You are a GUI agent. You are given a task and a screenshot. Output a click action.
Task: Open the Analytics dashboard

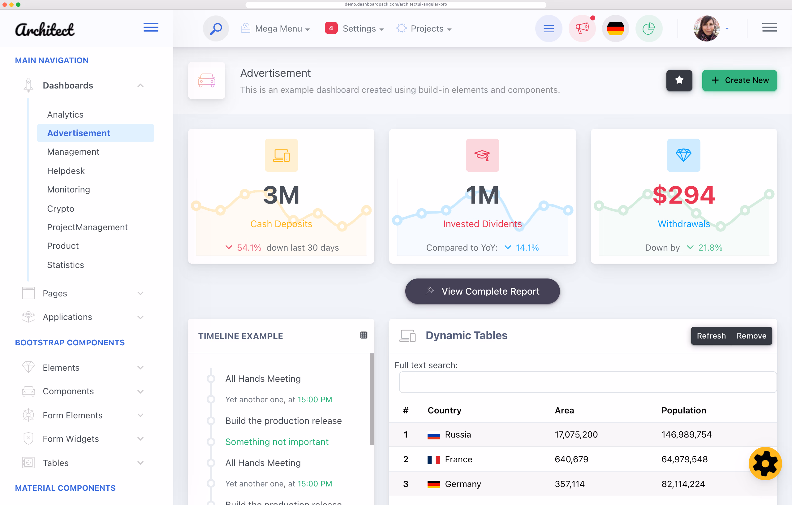pos(66,114)
